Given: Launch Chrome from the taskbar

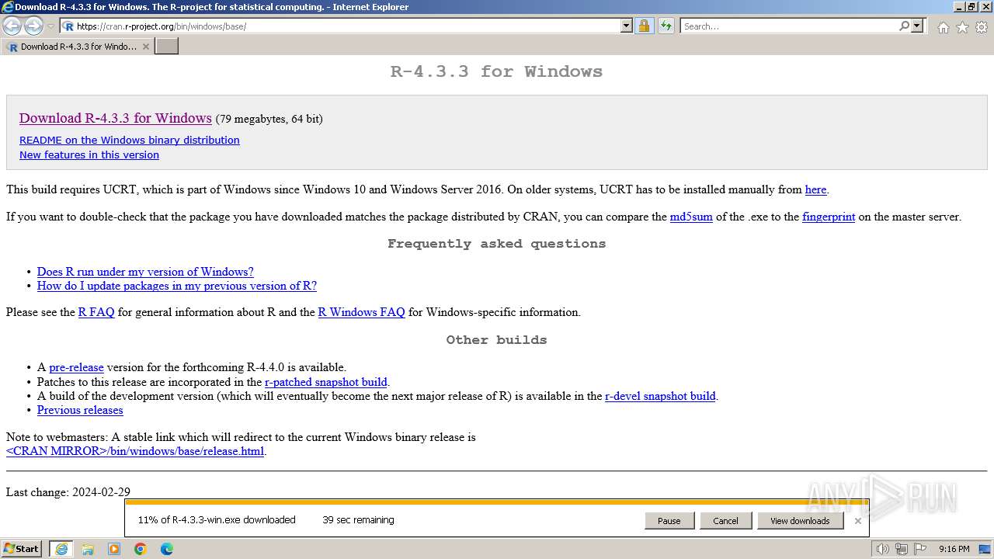Looking at the screenshot, I should (x=141, y=549).
